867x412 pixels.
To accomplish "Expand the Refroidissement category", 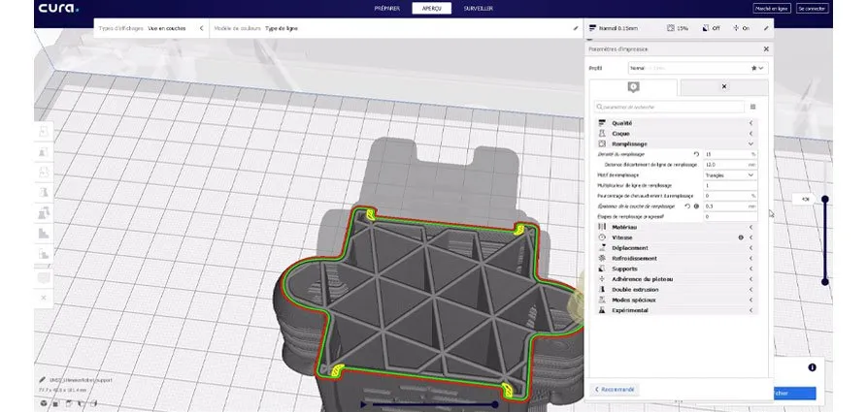I will pos(676,259).
